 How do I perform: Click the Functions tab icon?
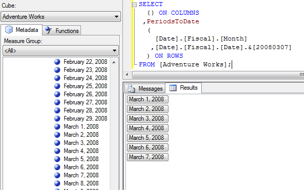[48, 30]
